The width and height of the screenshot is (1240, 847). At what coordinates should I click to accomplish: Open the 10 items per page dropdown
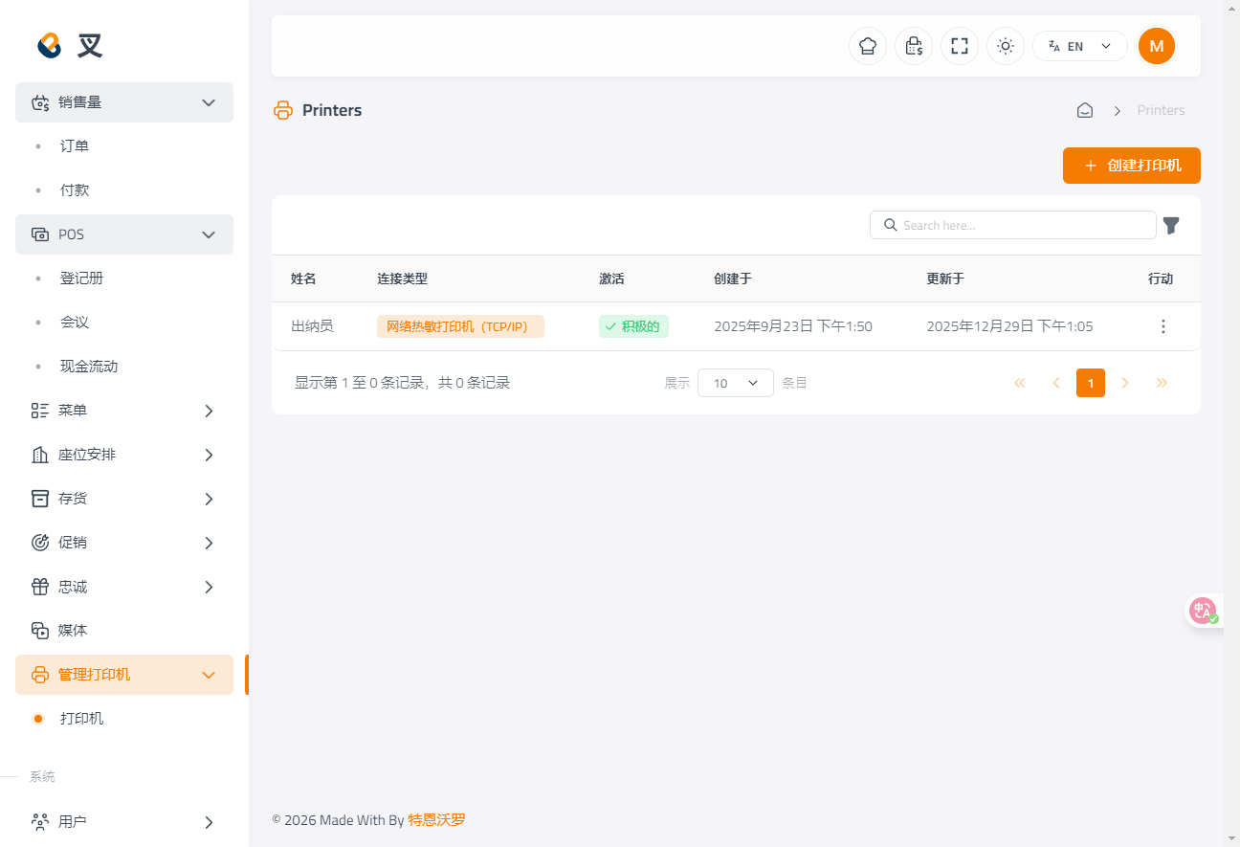(736, 383)
